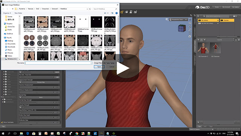Select My Library in content panel

(208, 20)
